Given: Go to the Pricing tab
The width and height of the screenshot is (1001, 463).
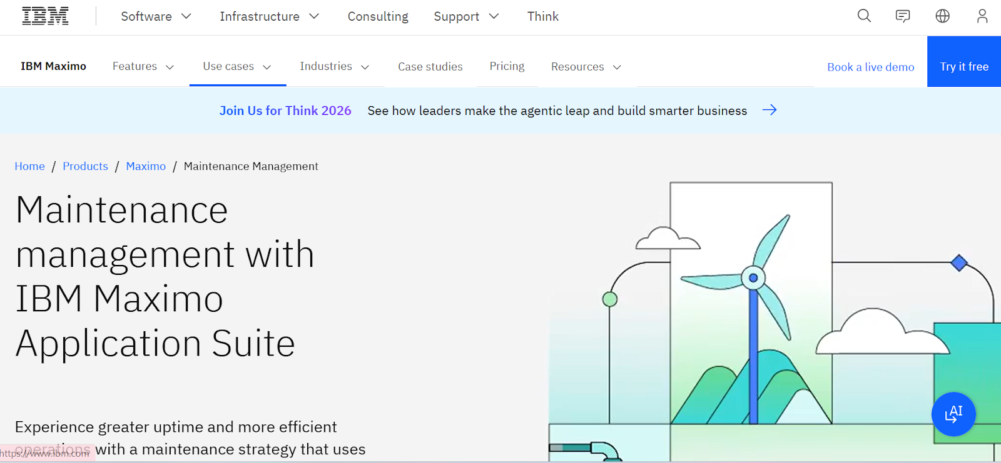Looking at the screenshot, I should (x=507, y=66).
